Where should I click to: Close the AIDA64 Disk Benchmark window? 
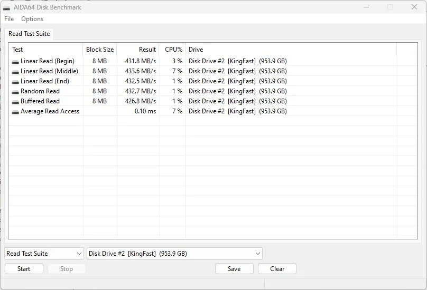tap(414, 7)
